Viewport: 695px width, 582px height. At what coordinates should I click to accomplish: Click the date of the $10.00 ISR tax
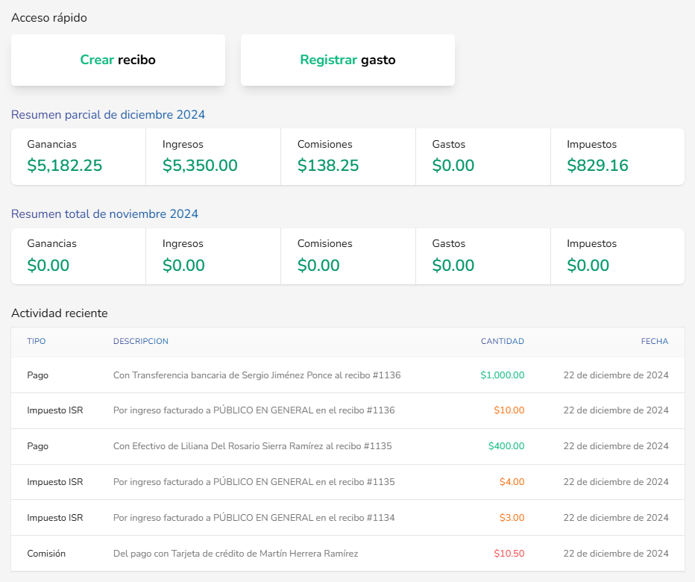click(616, 410)
